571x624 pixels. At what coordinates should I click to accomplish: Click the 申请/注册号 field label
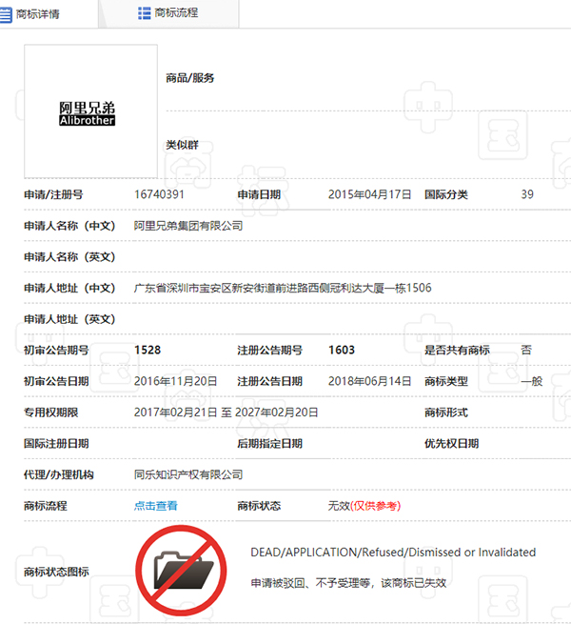(53, 194)
